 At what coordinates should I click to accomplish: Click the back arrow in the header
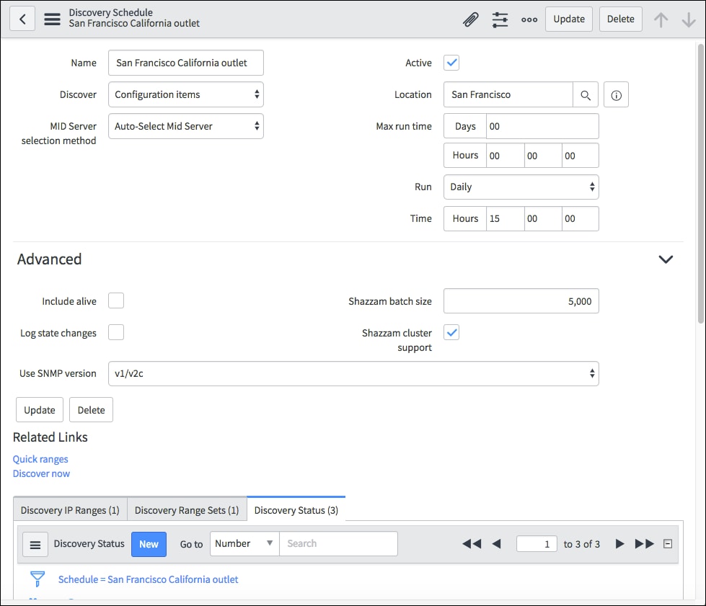(22, 18)
